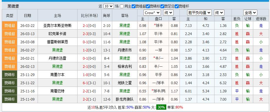Click the home odds value 7.13
270x112 pixels.
coord(188,26)
